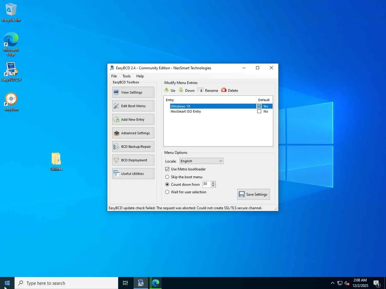Open the Edit Boot Menu section
Viewport: 386px width, 289px height.
[133, 106]
